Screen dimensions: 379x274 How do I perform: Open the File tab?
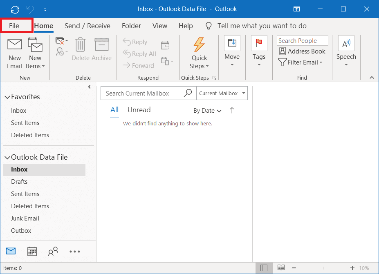click(14, 26)
